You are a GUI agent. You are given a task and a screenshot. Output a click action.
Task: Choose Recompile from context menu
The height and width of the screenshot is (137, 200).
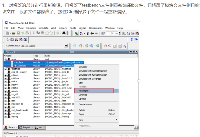point(96,91)
